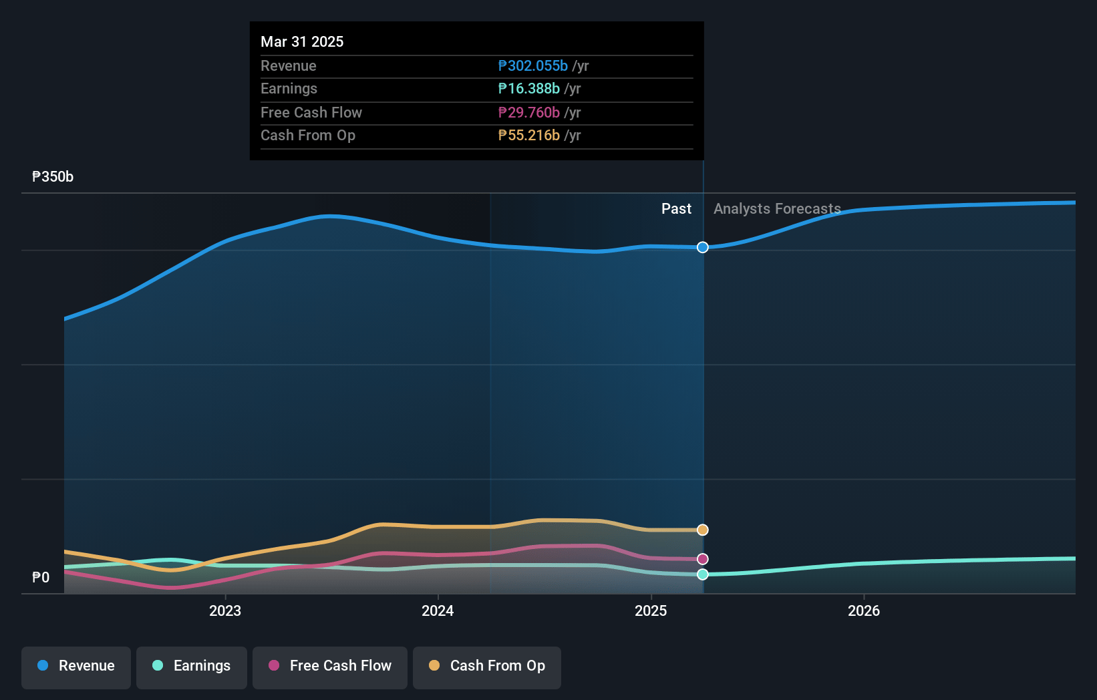Click the ₱302.055b revenue value
The width and height of the screenshot is (1097, 700).
pyautogui.click(x=533, y=65)
